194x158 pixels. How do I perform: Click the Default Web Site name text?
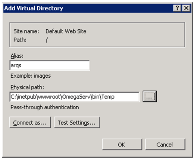coord(66,31)
